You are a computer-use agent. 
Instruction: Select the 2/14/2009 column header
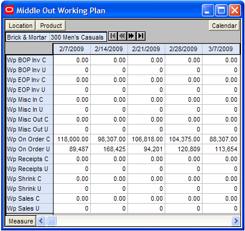[109, 49]
